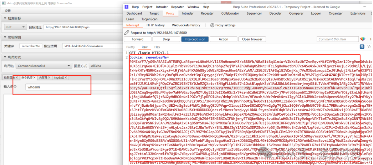Viewport: 373px width, 165px height.
Task: Close the 命令执行 tab via its X
Action: pos(34,78)
